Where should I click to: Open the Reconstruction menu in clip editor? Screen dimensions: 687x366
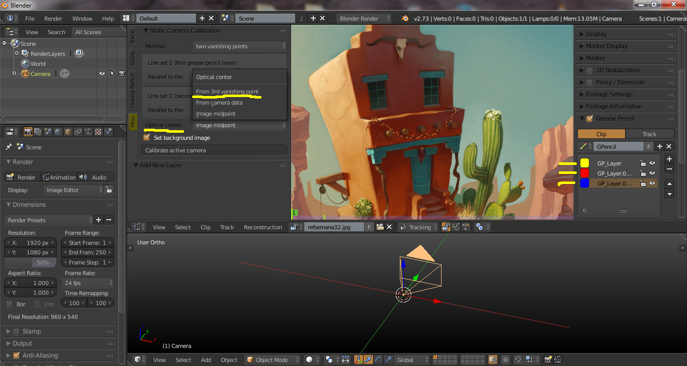(263, 227)
